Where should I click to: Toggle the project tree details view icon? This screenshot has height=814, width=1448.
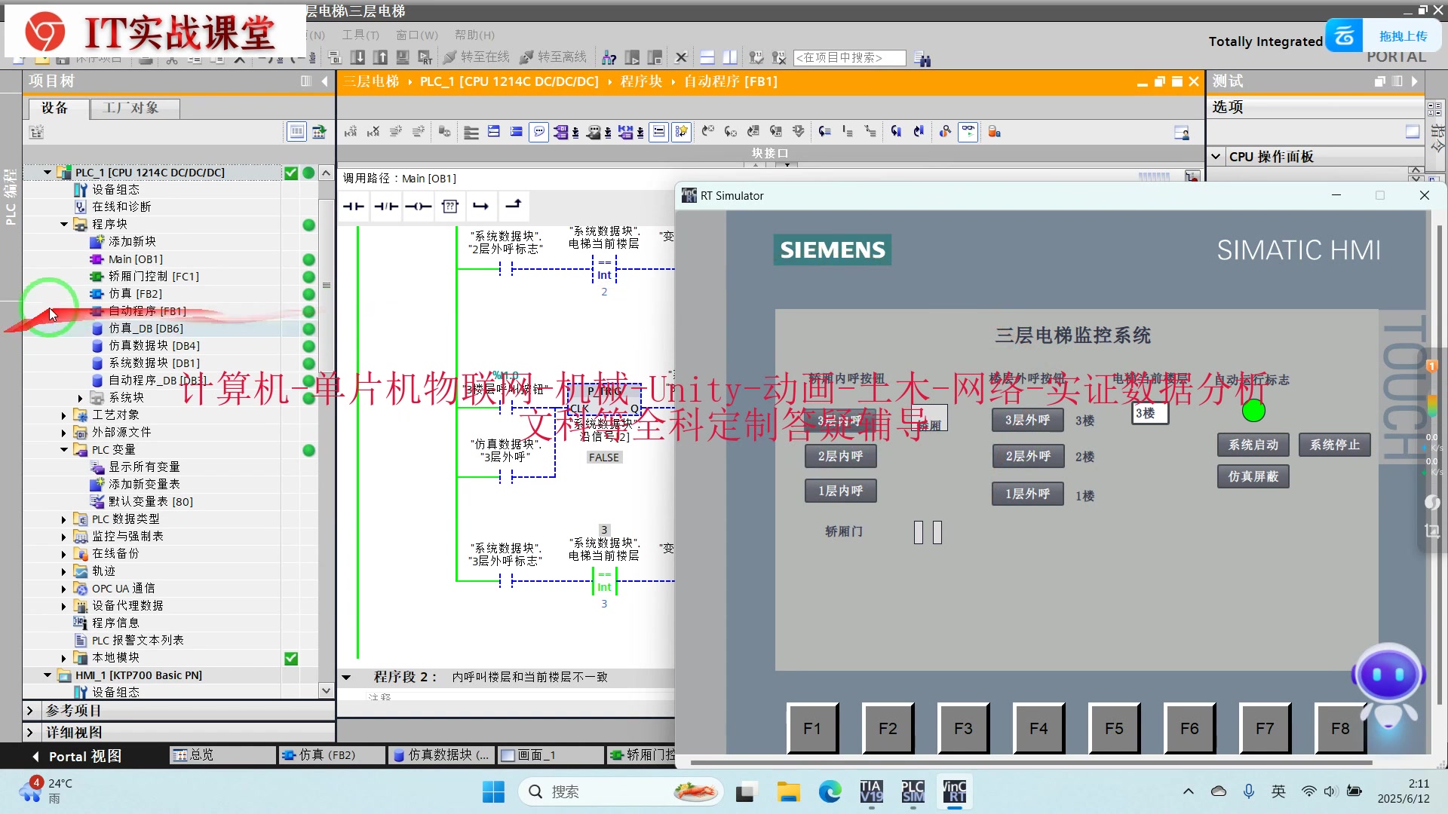point(297,132)
